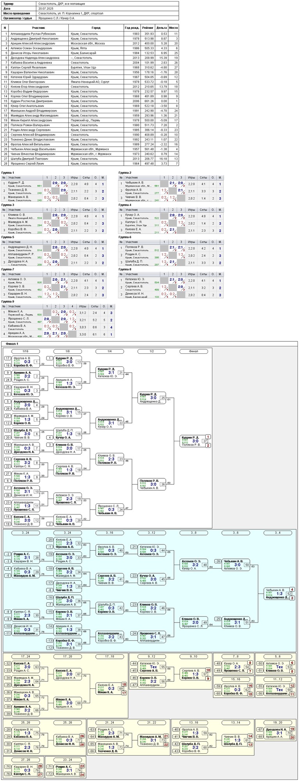Select participant "Аллахвердиян Руслан Рубенович"

coord(33,34)
